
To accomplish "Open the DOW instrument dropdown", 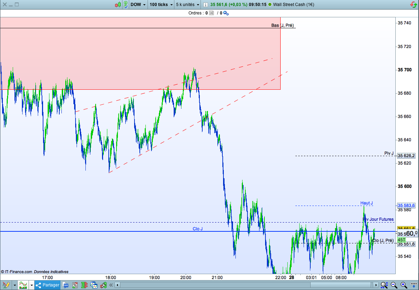I will click(x=138, y=5).
